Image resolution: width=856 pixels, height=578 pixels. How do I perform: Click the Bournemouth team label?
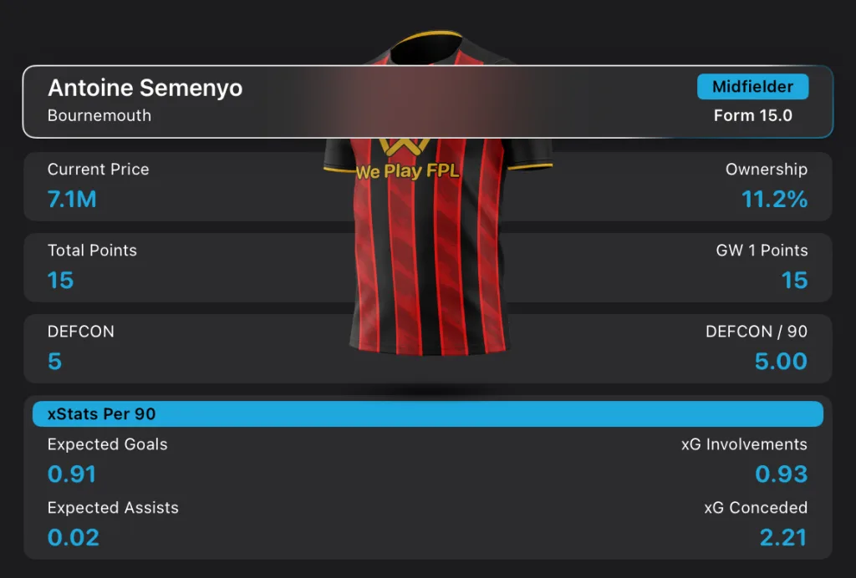[x=99, y=115]
